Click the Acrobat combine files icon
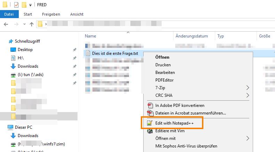This screenshot has height=152, width=275. (x=150, y=113)
